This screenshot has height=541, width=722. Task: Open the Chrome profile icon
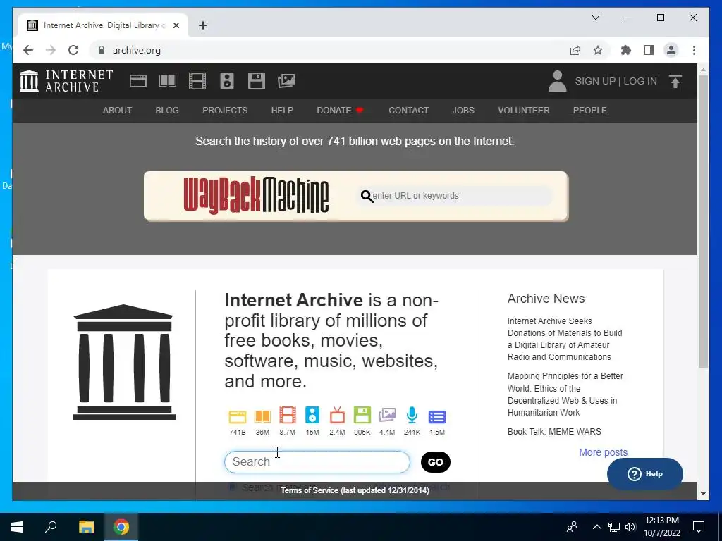coord(671,50)
